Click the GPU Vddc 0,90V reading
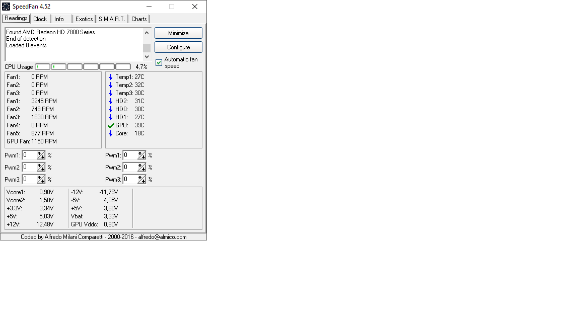The height and width of the screenshot is (326, 580). click(x=95, y=224)
